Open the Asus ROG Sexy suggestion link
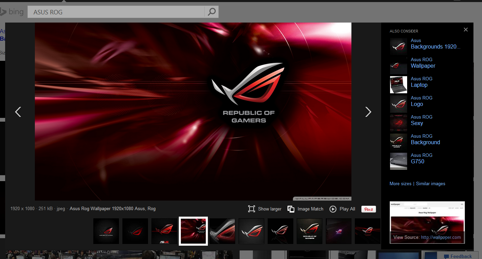 tap(421, 120)
